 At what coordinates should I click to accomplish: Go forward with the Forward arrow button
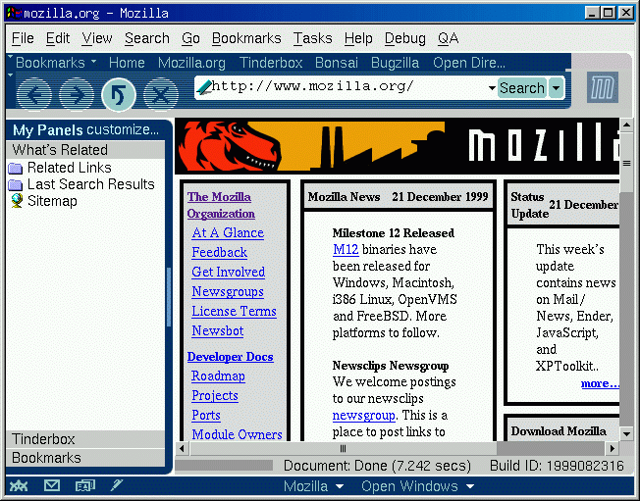coord(77,94)
